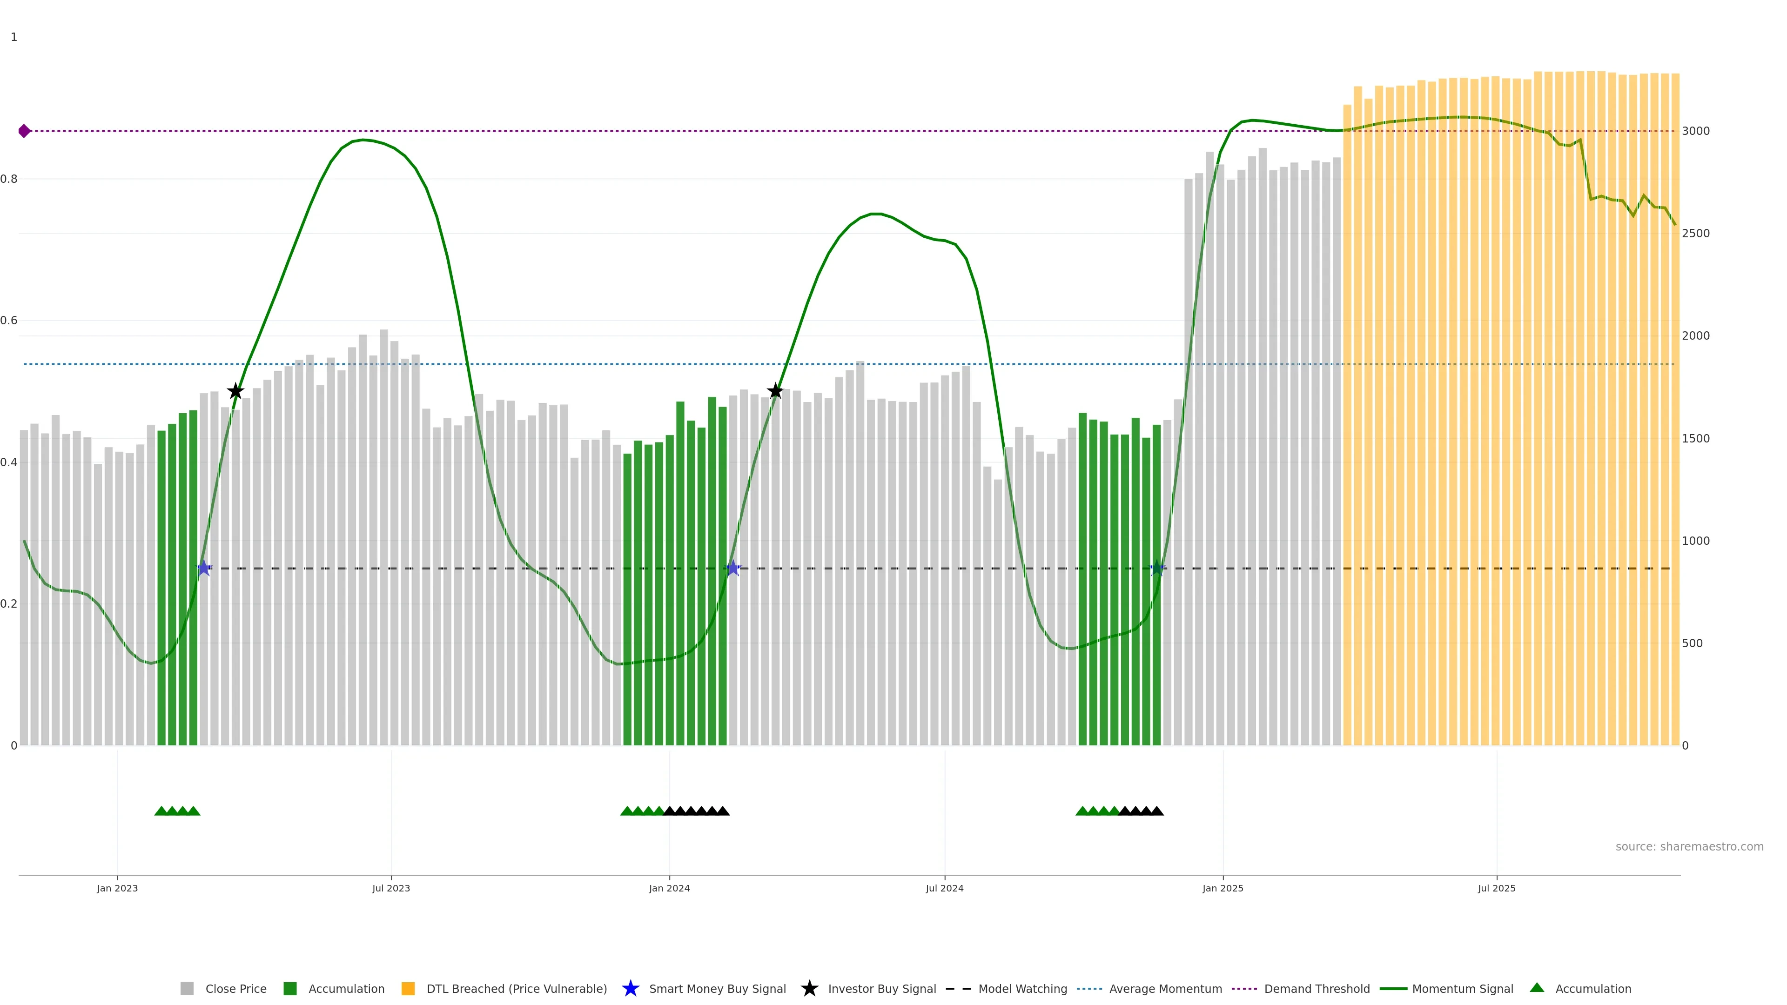
Task: Toggle DTL Breached (Price Vulnerable) legend entry
Action: 516,989
